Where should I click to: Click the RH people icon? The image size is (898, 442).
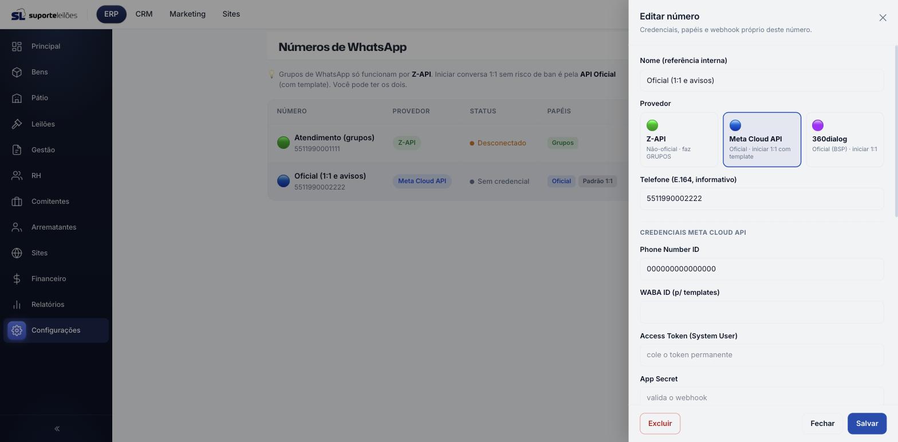(x=17, y=176)
